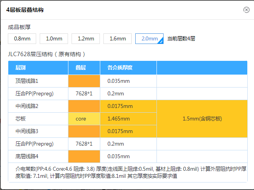Viewport: 254px width, 190px height.
Task: Click the orange swatch for 底层线路4
Action: 84,156
